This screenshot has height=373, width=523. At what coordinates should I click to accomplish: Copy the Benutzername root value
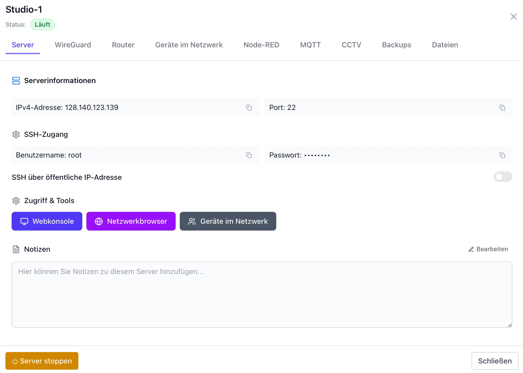[x=249, y=155]
